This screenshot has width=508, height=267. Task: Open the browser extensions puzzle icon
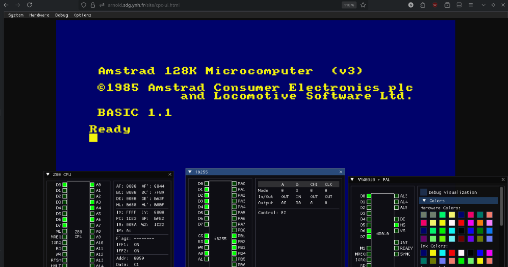(x=423, y=5)
